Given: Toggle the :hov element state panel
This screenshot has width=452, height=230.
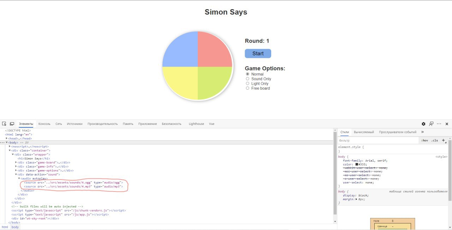Looking at the screenshot, I should click(424, 140).
